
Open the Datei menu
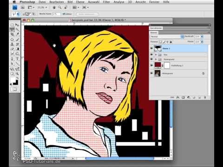coord(42,2)
